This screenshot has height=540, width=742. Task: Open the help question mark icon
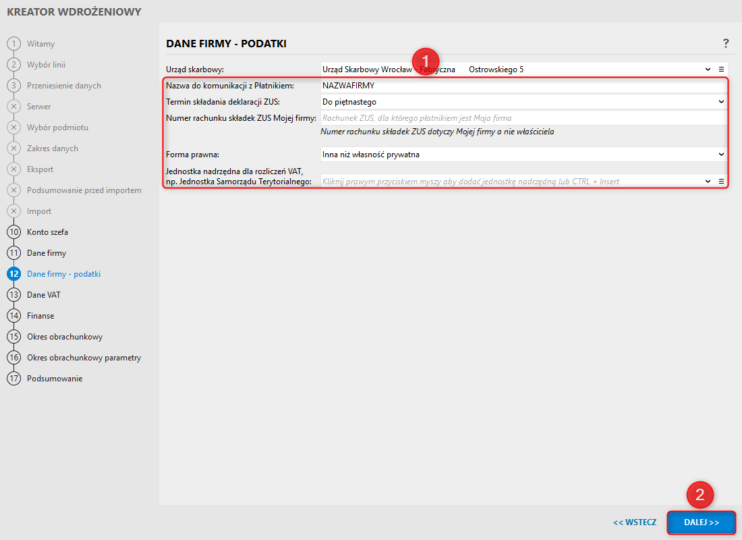[726, 44]
